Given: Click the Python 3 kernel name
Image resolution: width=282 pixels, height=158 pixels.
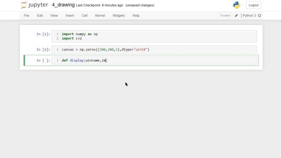Looking at the screenshot, I should pos(249,16).
